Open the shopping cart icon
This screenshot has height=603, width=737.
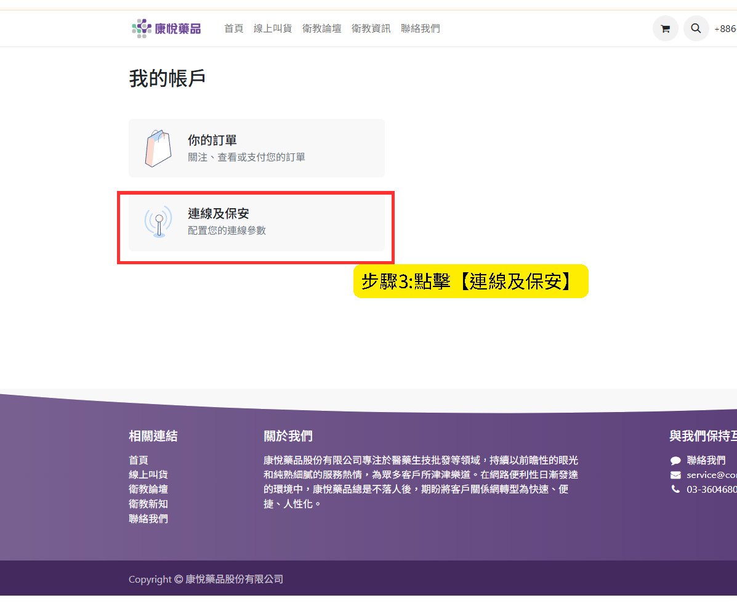click(665, 29)
